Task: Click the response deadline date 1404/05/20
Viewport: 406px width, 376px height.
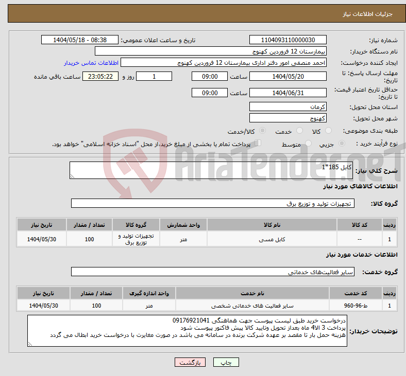Action: (x=287, y=77)
